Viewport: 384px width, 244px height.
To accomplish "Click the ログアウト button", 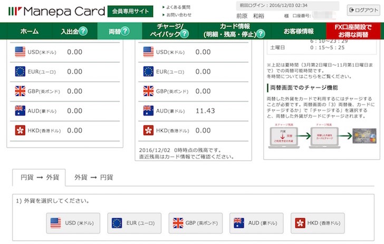I will pos(363,10).
